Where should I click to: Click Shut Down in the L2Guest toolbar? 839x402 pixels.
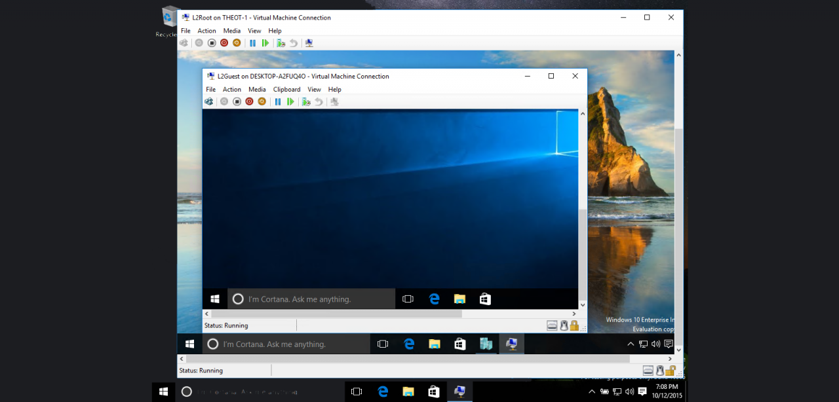(249, 101)
